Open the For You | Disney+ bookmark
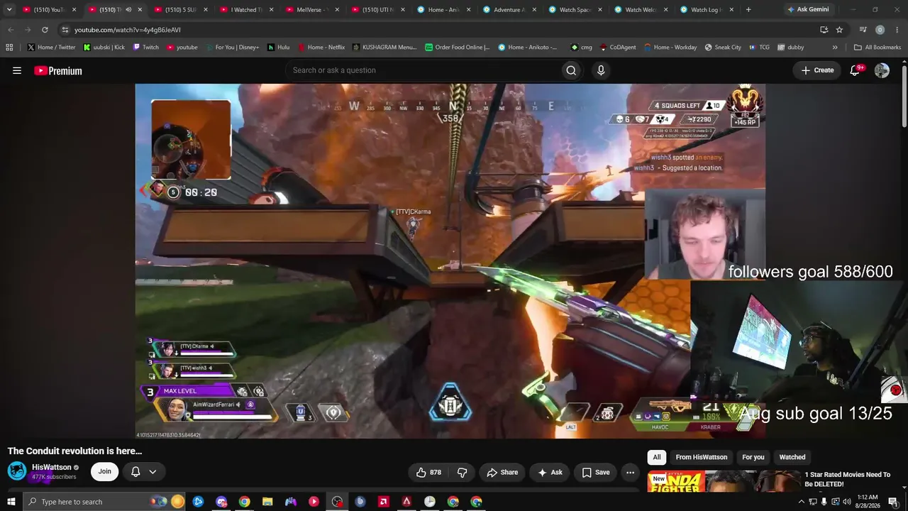This screenshot has width=908, height=511. coord(232,47)
